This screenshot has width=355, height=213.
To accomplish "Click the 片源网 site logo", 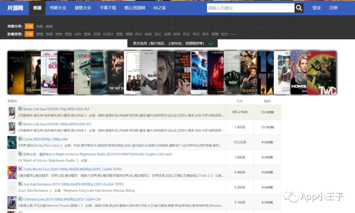I will pos(15,8).
